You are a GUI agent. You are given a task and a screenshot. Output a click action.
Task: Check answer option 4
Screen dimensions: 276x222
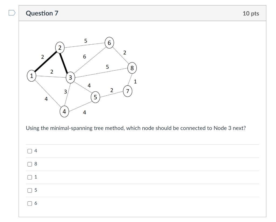click(30, 151)
